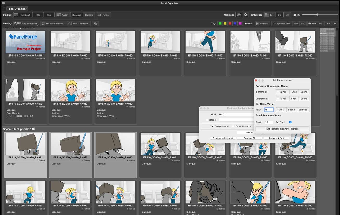
Task: Apply yellow tag to panels
Action: [x=225, y=23]
